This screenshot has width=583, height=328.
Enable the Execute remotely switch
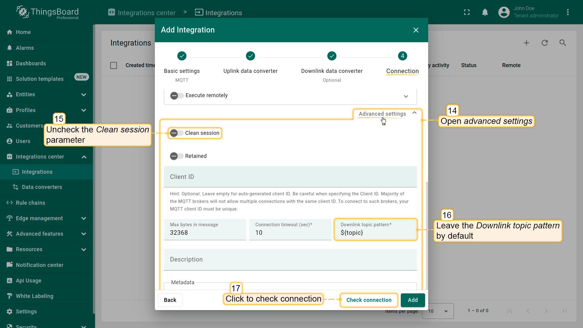pos(177,96)
